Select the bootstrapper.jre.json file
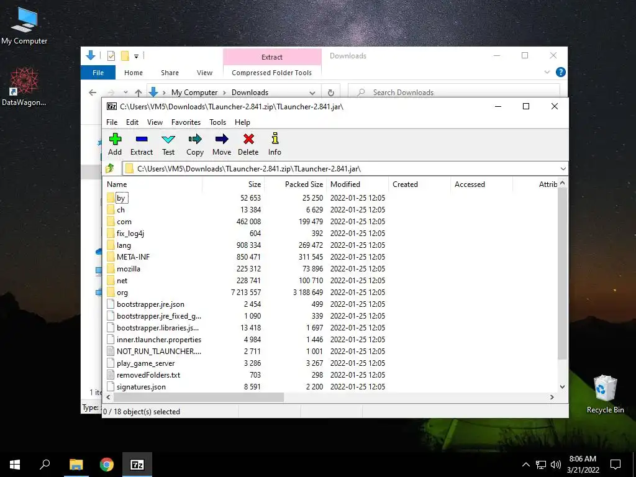 pos(150,304)
